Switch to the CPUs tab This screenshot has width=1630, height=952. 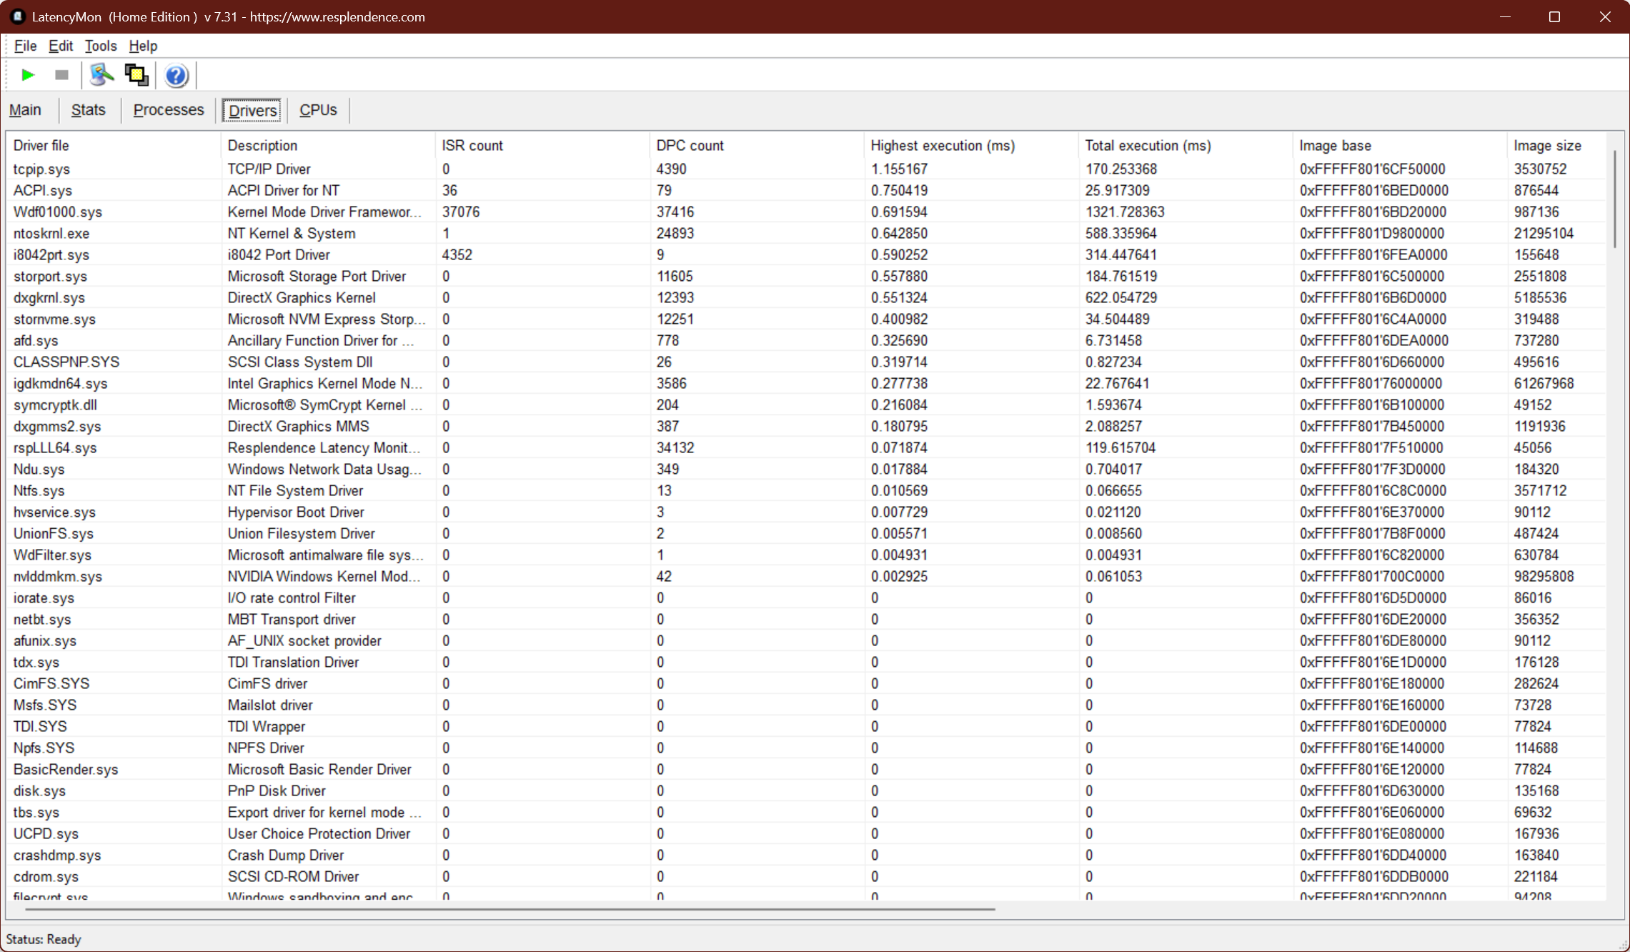tap(318, 110)
